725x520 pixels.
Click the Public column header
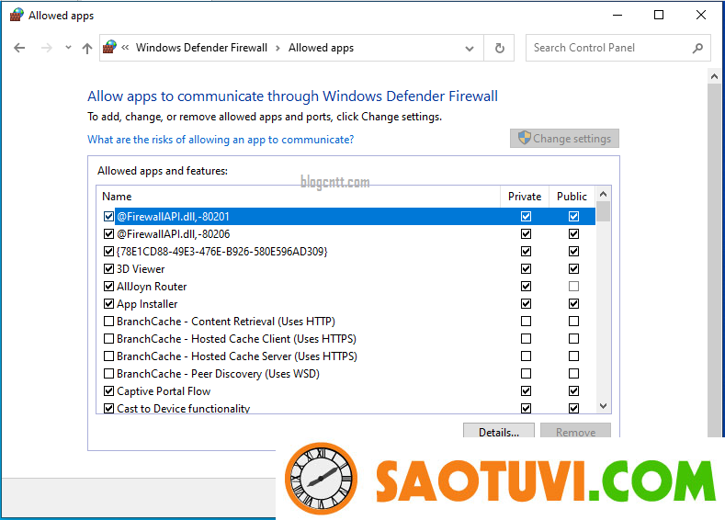[x=572, y=197]
